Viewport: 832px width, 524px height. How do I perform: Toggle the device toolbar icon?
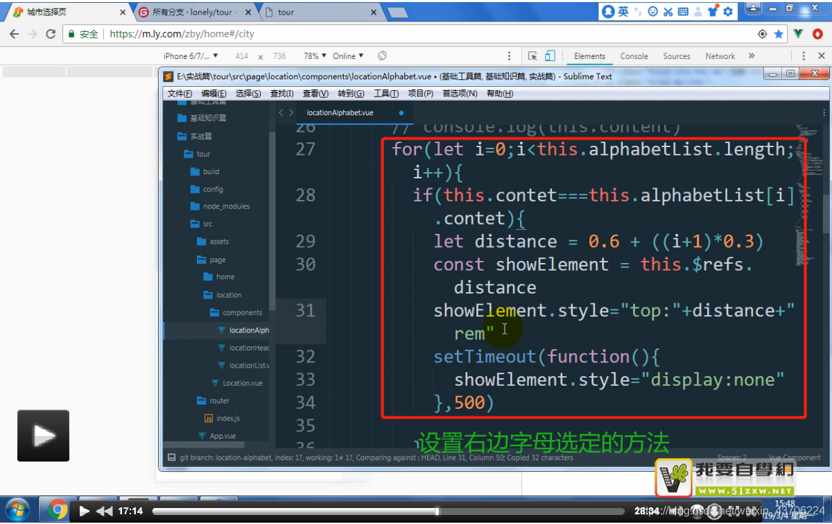[x=550, y=56]
